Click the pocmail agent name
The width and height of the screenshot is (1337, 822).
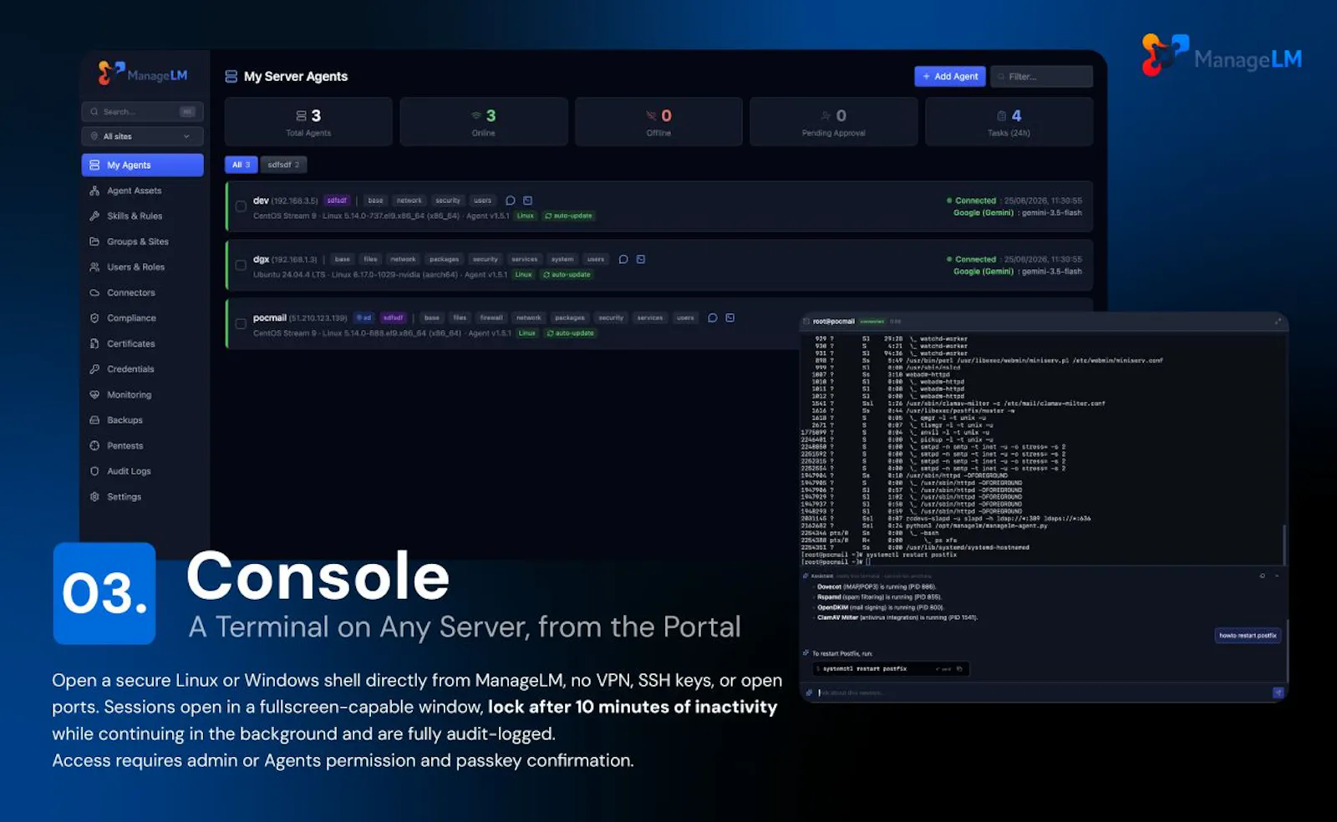(x=270, y=317)
